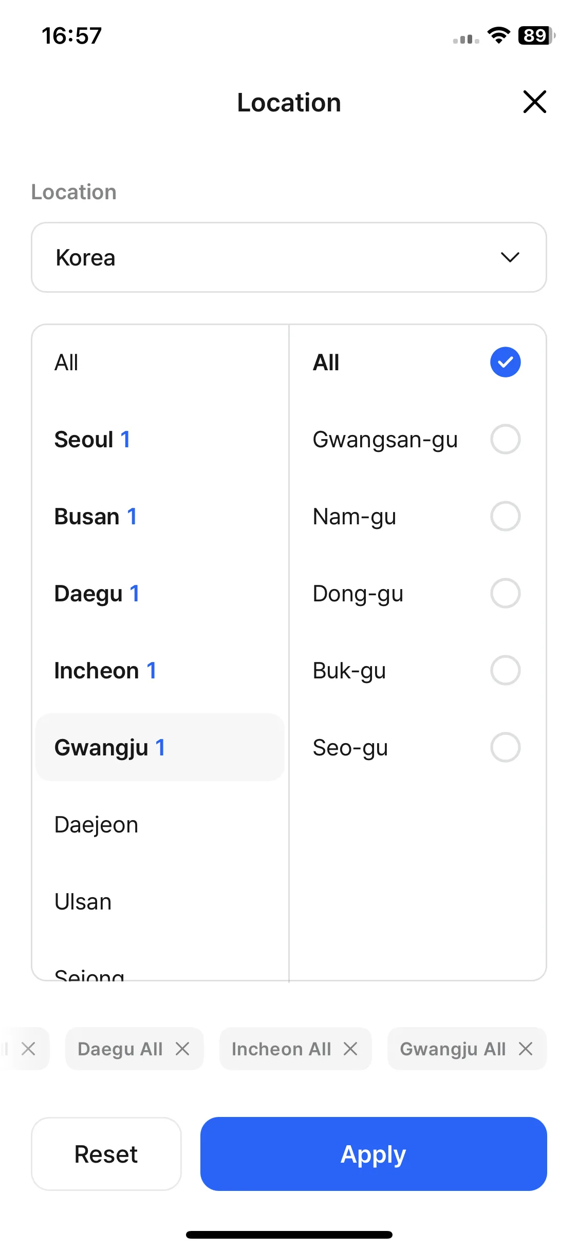Choose Ulsan from the city list
Screen dimensions: 578x1251
[160, 901]
